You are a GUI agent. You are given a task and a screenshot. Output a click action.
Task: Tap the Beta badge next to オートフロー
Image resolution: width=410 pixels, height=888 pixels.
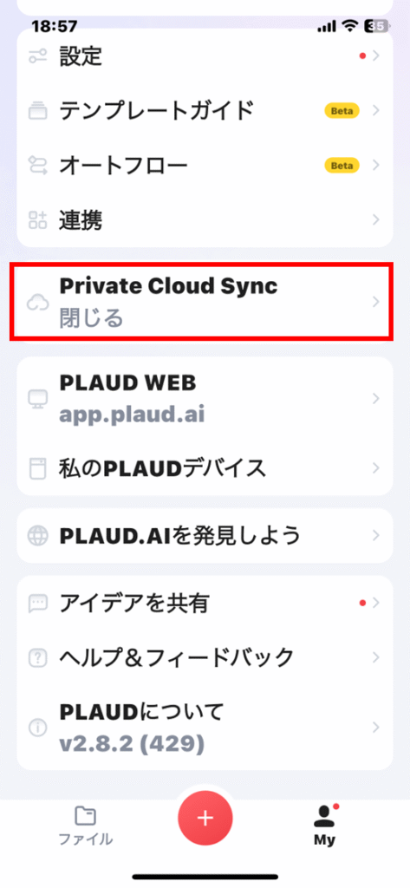click(x=342, y=166)
